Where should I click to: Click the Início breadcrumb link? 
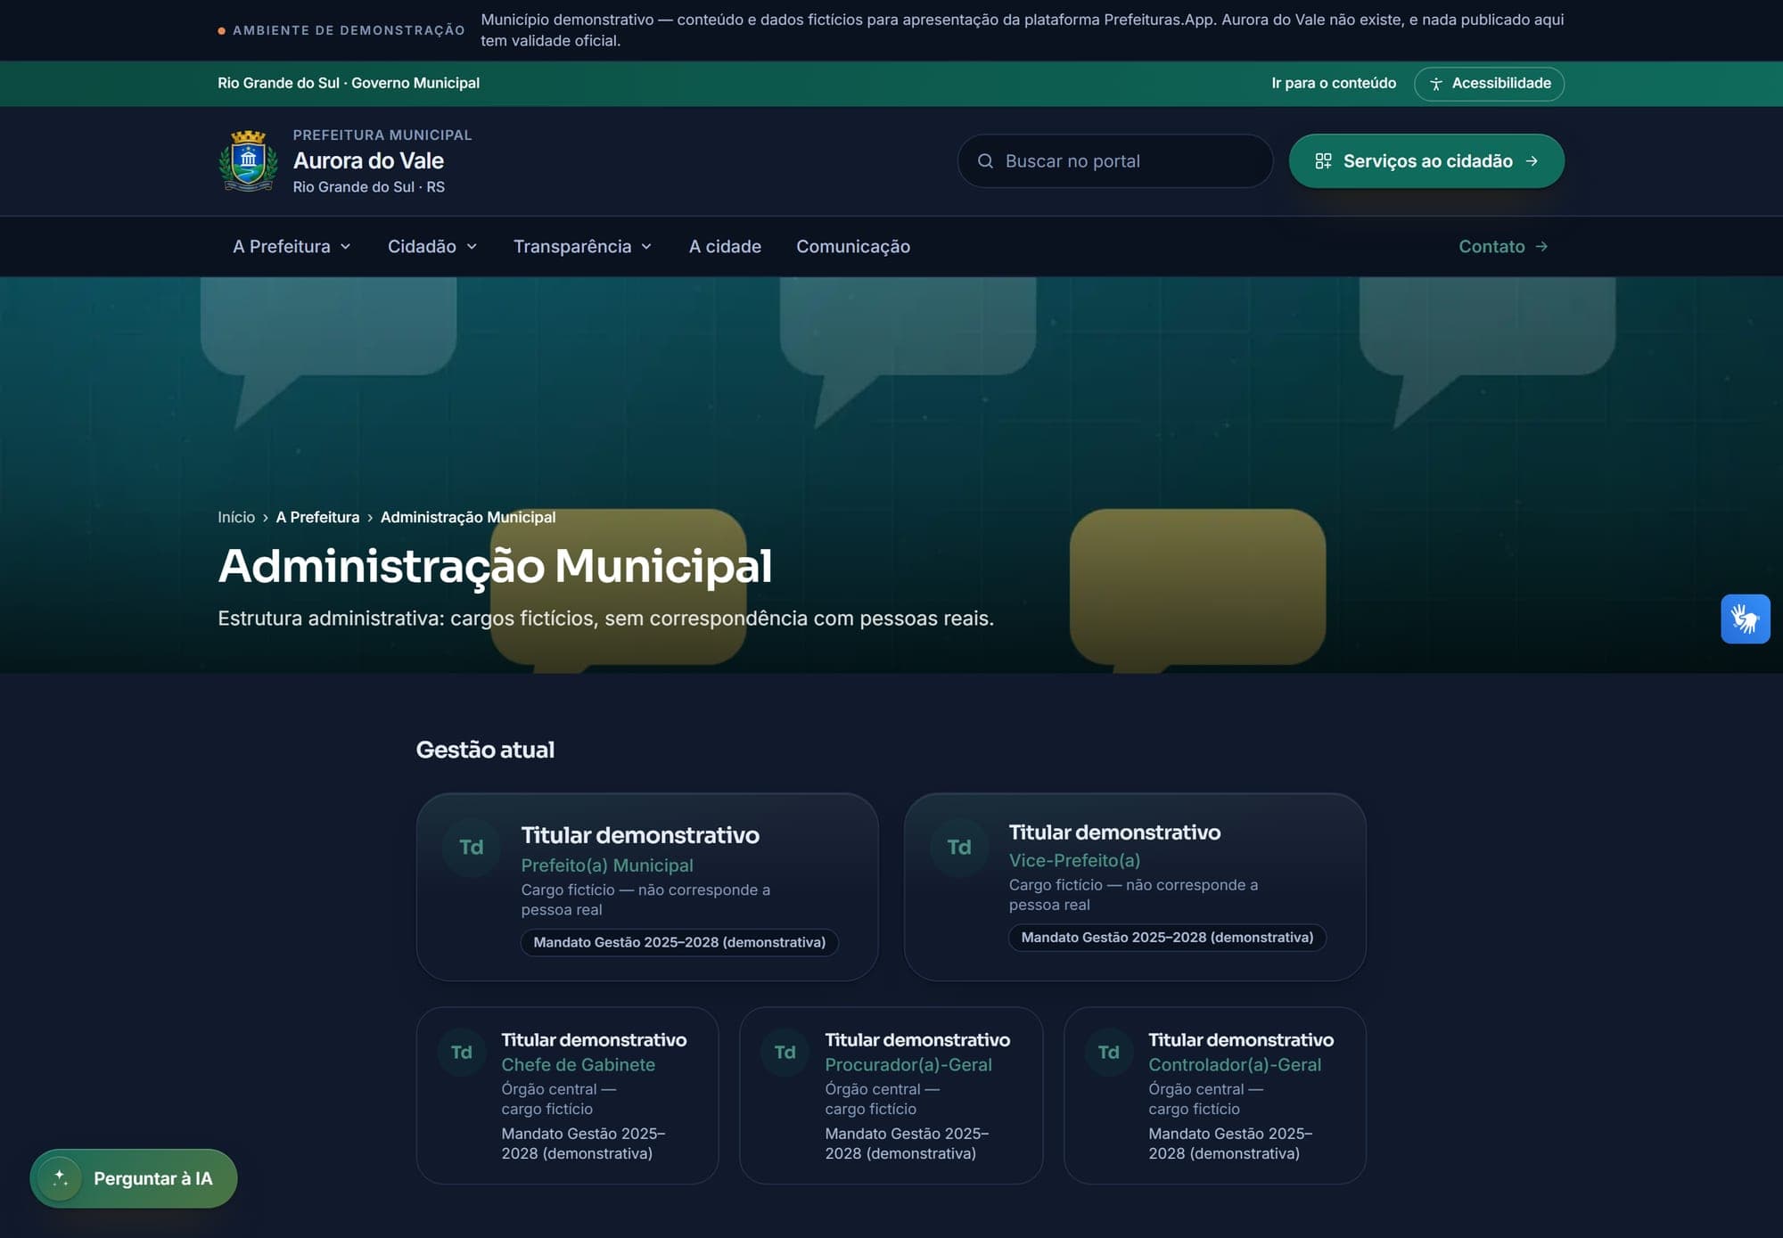point(236,517)
